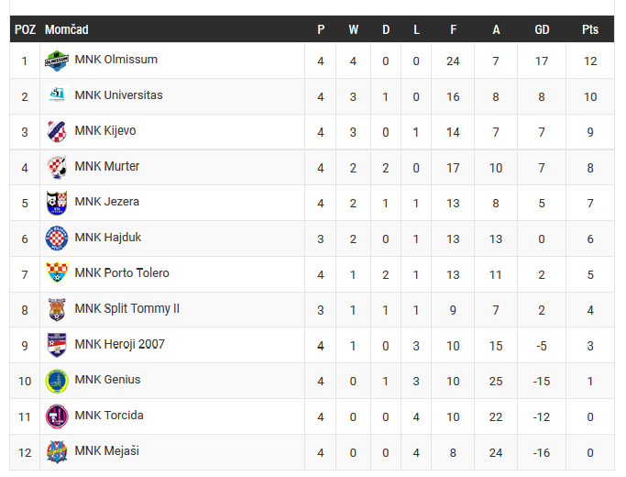The height and width of the screenshot is (477, 626).
Task: Click the MNK Olmissum team logo
Action: coord(57,61)
